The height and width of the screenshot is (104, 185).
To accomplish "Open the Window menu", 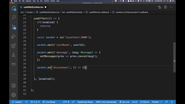I will pos(53,1).
